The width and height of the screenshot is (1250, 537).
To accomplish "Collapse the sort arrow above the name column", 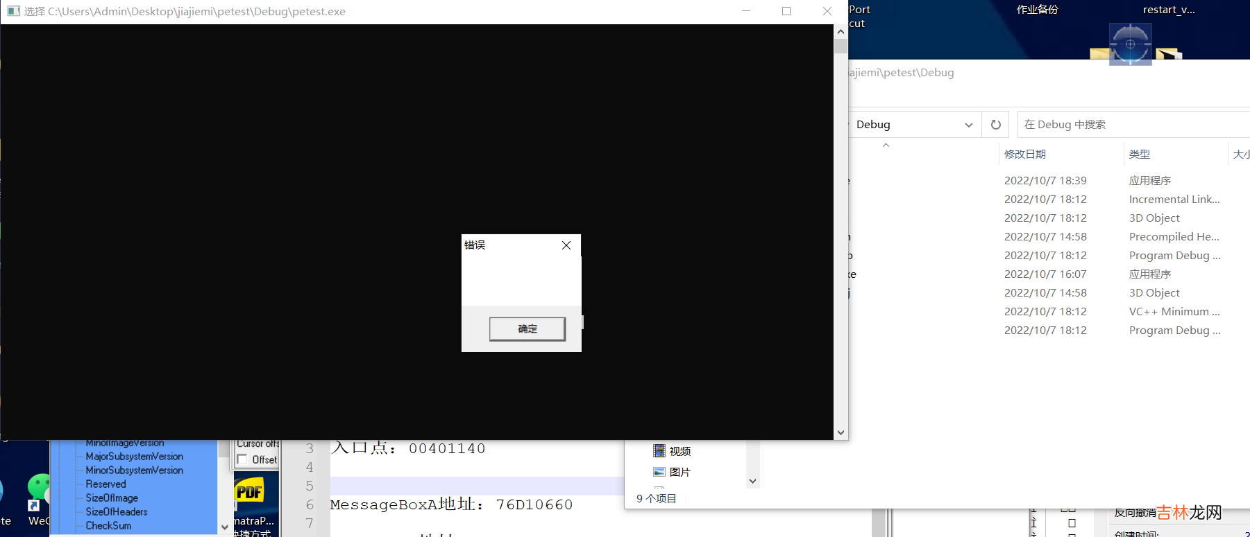I will [886, 146].
